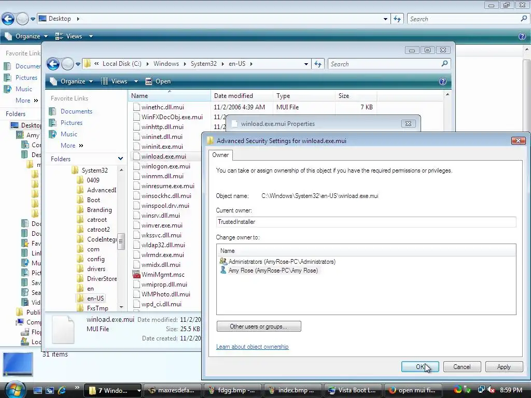Viewport: 531px width, 398px height.
Task: Sort by Date modified column
Action: tap(242, 96)
